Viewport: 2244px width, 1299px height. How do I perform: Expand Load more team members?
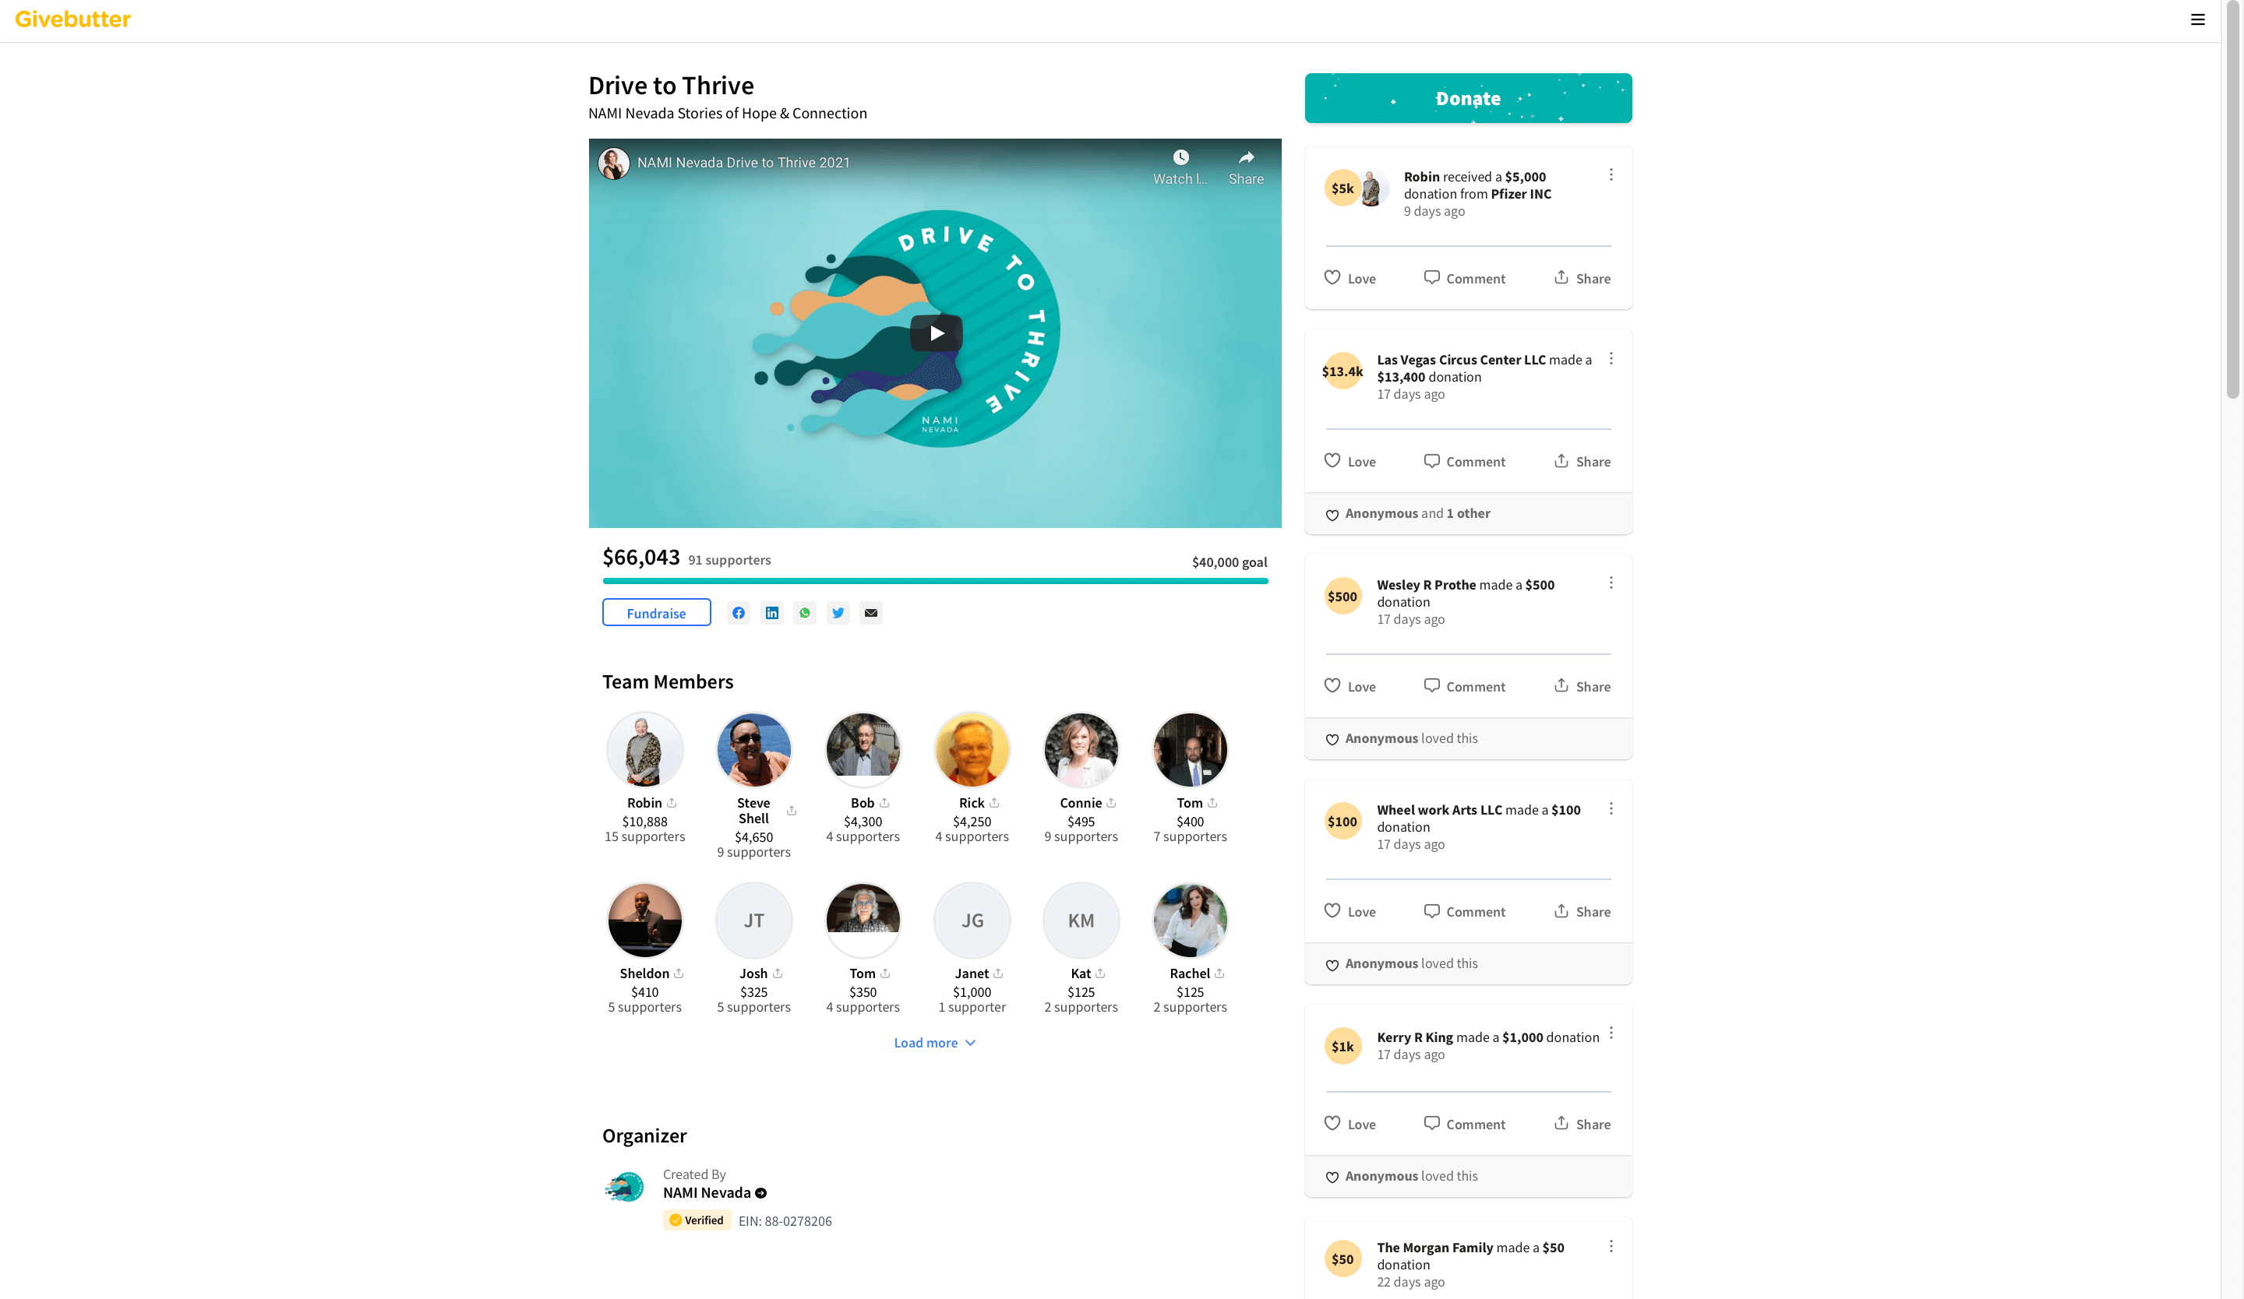(934, 1042)
